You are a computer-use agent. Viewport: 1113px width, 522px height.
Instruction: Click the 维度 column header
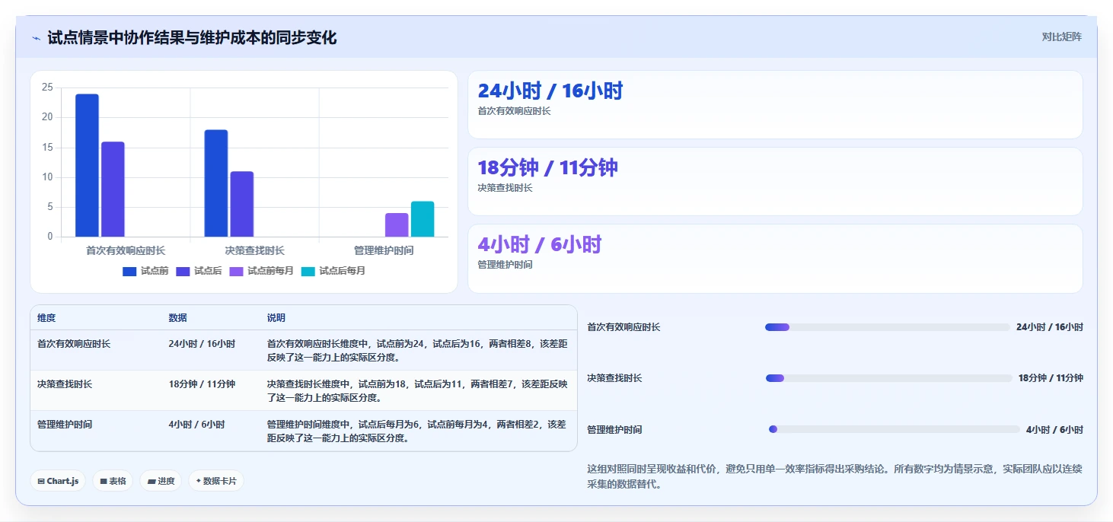[46, 318]
